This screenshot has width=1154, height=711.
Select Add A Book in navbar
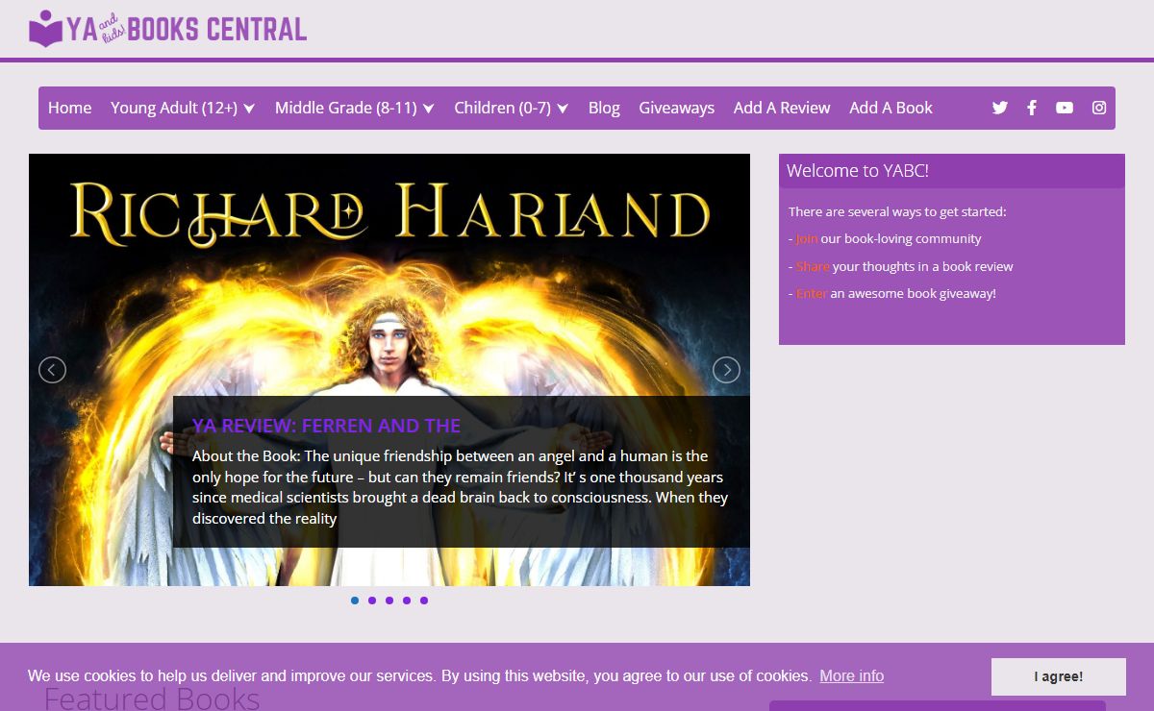[x=891, y=108]
